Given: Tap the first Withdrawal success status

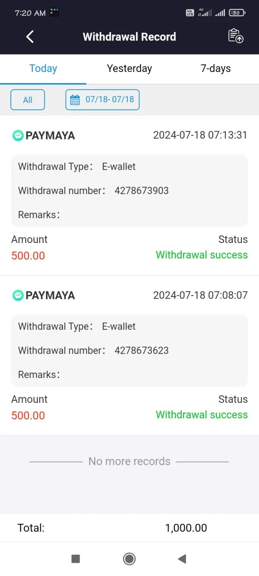Looking at the screenshot, I should point(202,255).
